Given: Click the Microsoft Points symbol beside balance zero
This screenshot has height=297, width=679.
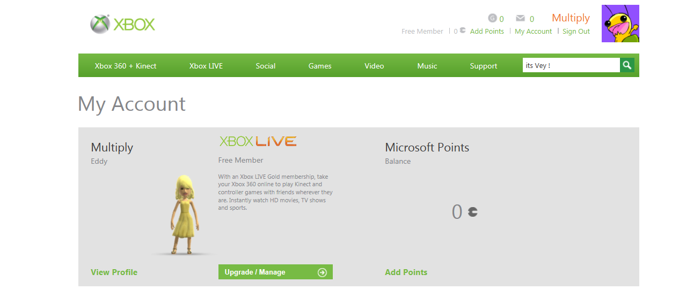Looking at the screenshot, I should pyautogui.click(x=472, y=212).
